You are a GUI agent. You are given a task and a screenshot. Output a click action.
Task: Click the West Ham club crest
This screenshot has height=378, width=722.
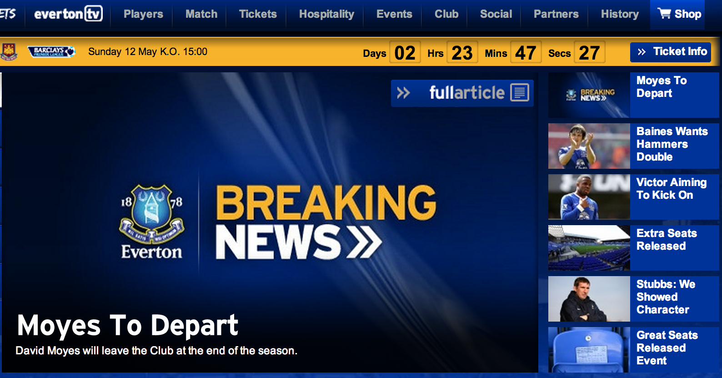(x=9, y=52)
